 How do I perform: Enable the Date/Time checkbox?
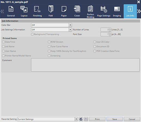(4, 42)
